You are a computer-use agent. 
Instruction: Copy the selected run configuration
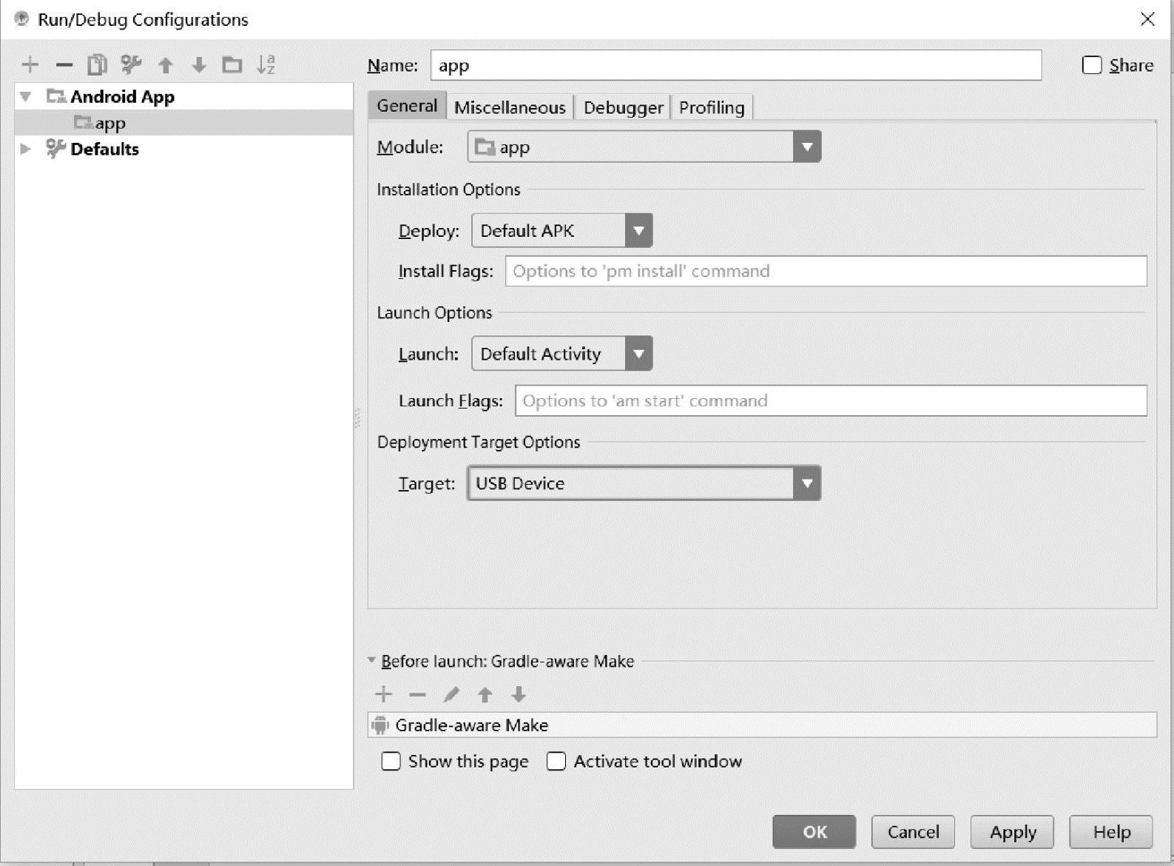tap(97, 65)
